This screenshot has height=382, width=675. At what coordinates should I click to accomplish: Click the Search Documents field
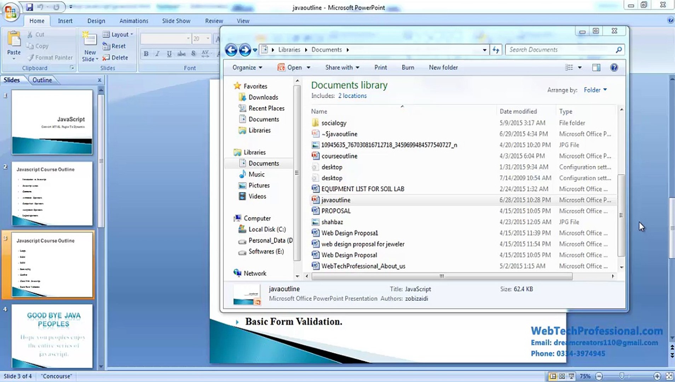561,50
